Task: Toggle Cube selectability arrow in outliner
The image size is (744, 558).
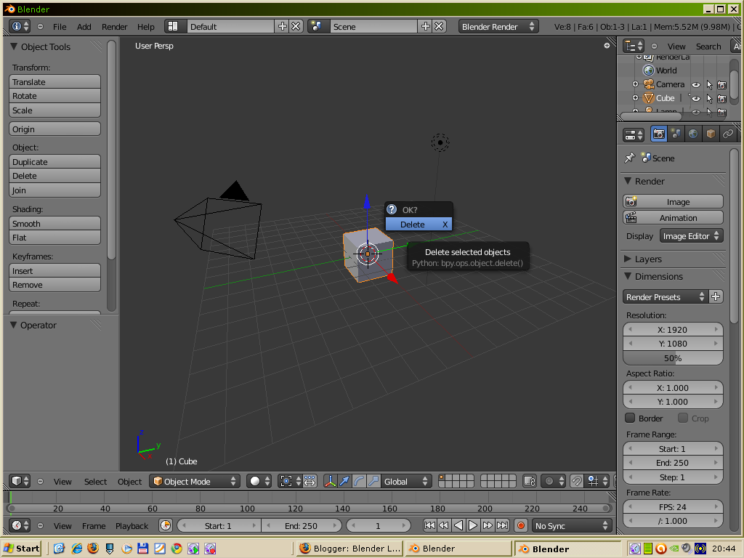Action: click(x=709, y=99)
